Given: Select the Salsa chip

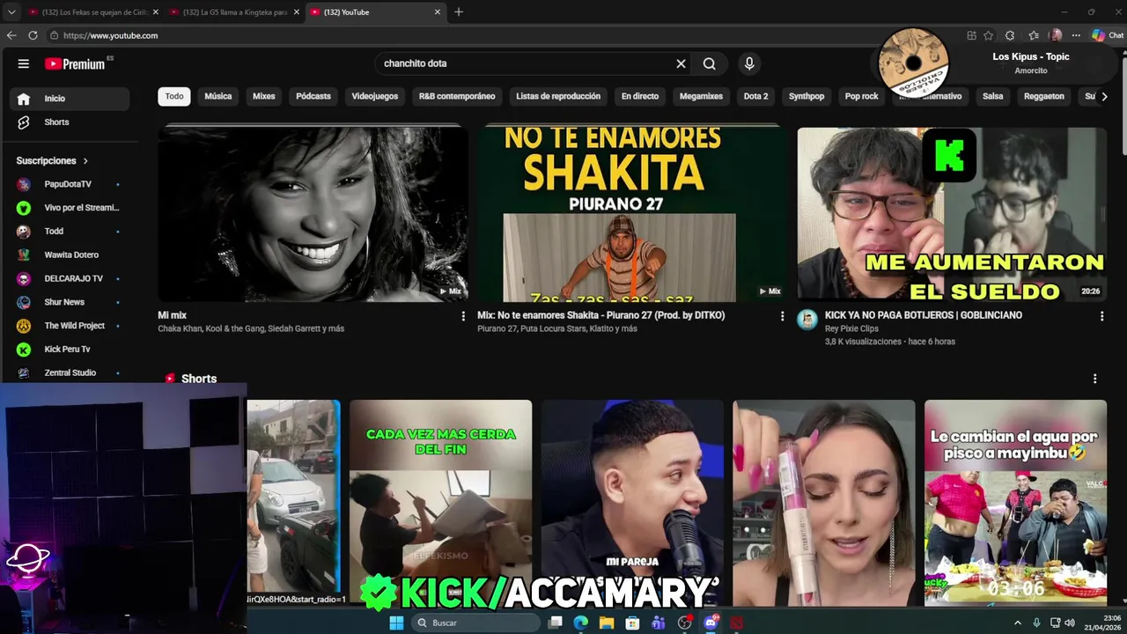Looking at the screenshot, I should click(x=992, y=96).
